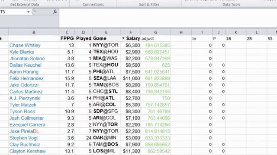Select the FPPG header cell
This screenshot has width=277, height=155.
[x=67, y=38]
